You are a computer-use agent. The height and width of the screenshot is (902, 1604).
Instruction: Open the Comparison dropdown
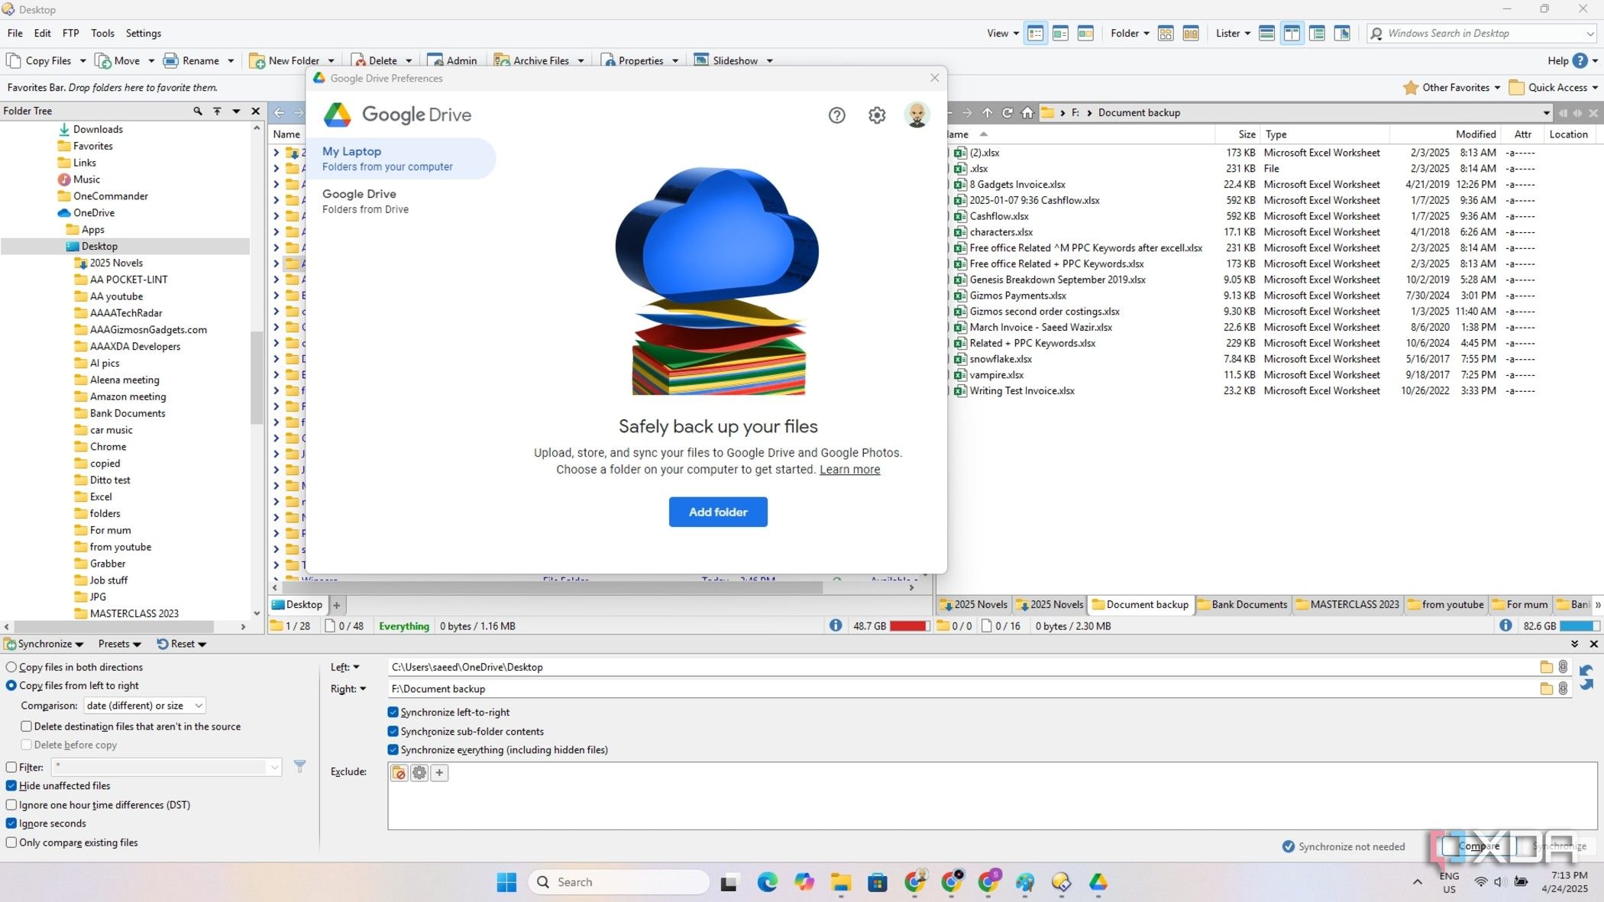pos(145,706)
